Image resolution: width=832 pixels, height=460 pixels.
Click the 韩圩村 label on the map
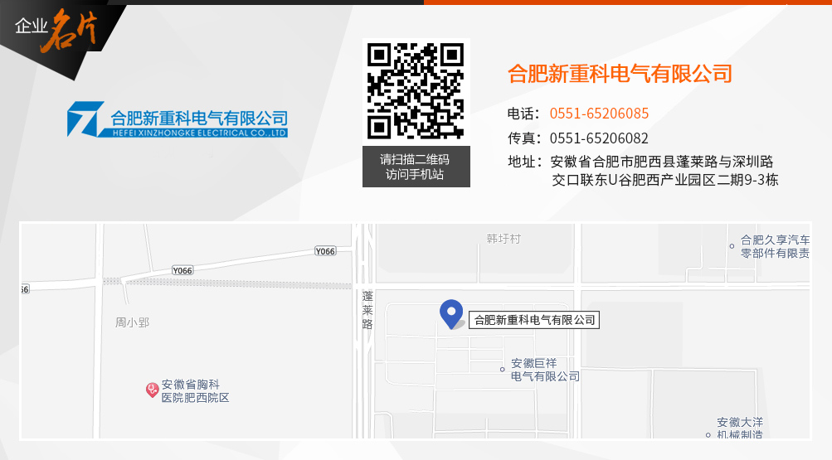click(x=504, y=239)
